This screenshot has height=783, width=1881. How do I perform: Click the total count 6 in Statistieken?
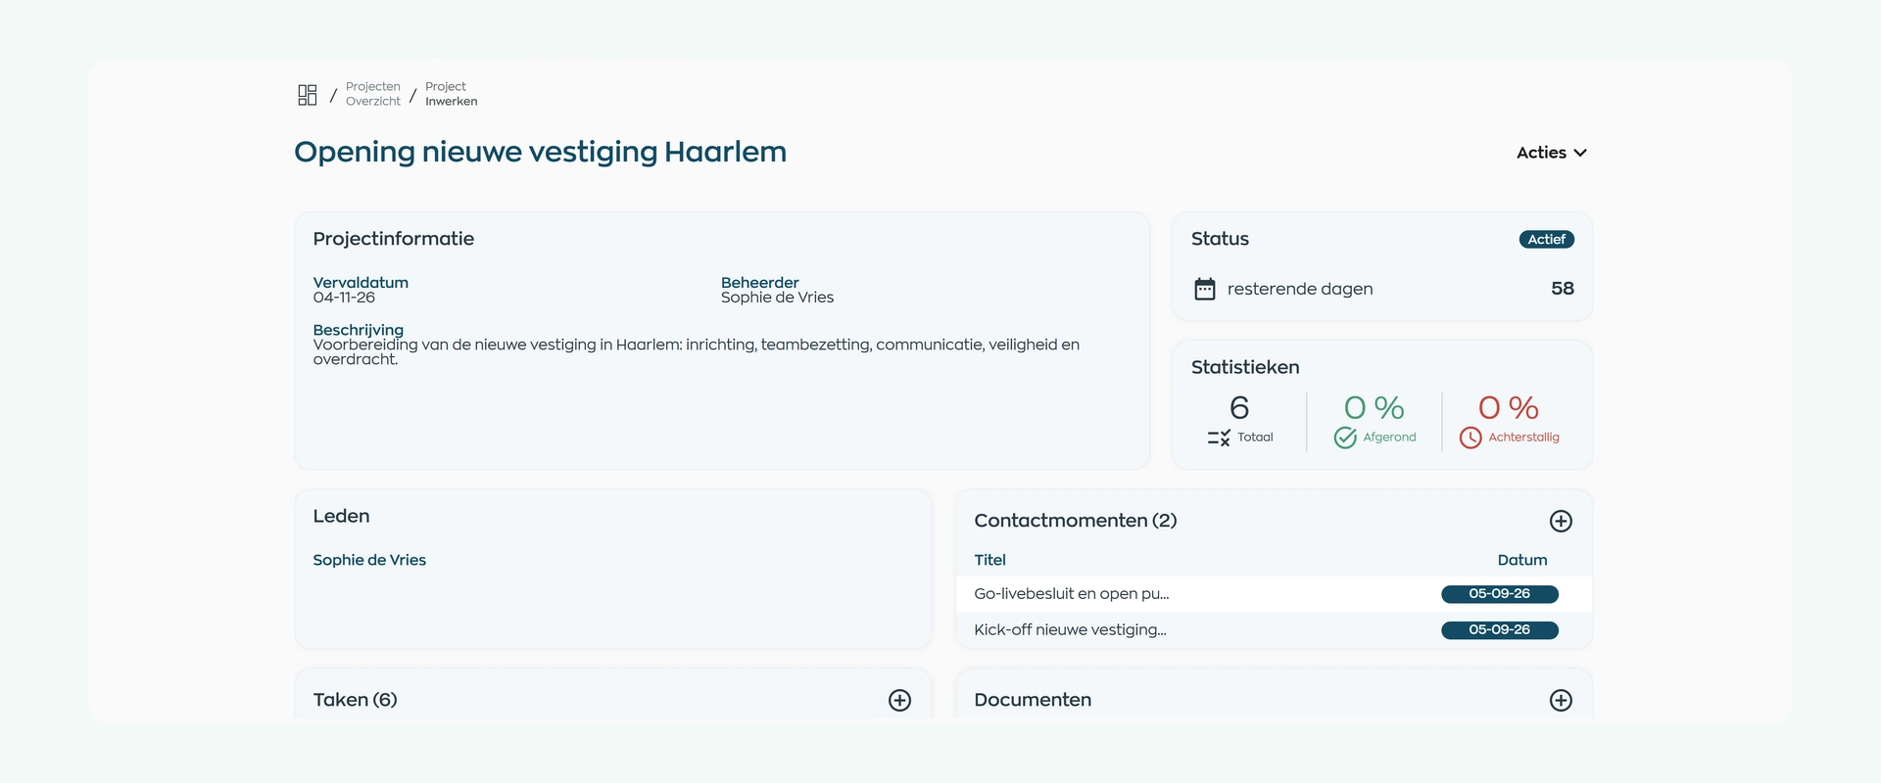tap(1239, 407)
